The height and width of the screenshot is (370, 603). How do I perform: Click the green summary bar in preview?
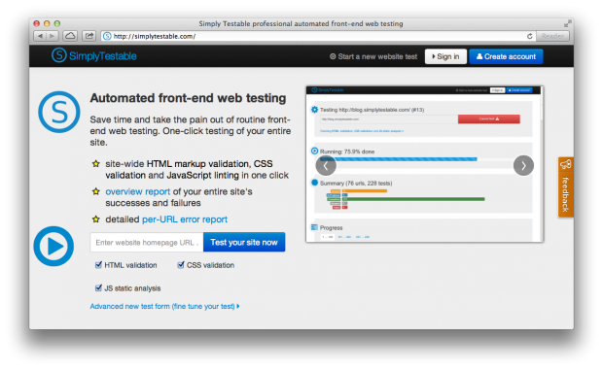tap(413, 199)
